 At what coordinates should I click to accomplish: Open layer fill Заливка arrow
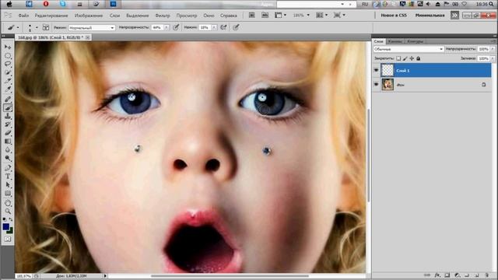pos(493,59)
